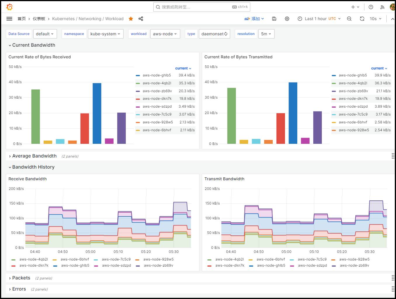
Task: Collapse the top toolbar chevron
Action: [x=392, y=19]
